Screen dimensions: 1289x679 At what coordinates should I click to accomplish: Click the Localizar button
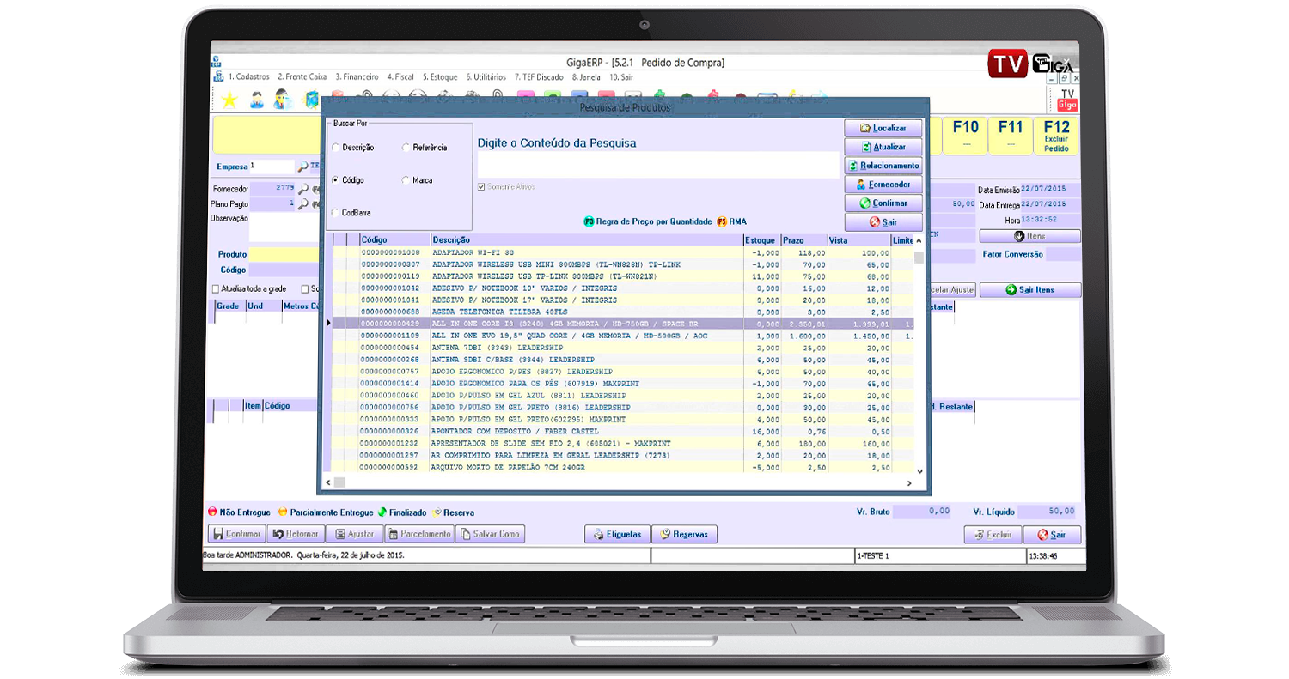(883, 128)
